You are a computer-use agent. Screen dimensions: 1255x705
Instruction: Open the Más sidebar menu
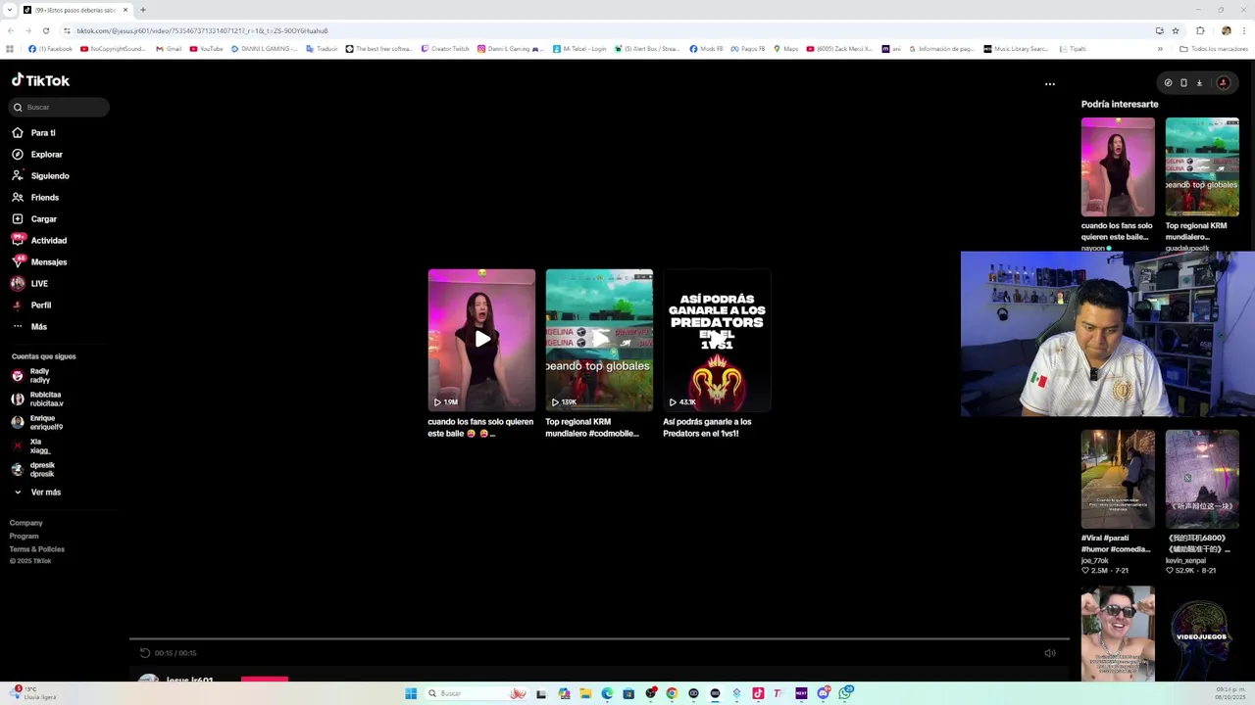tap(29, 327)
